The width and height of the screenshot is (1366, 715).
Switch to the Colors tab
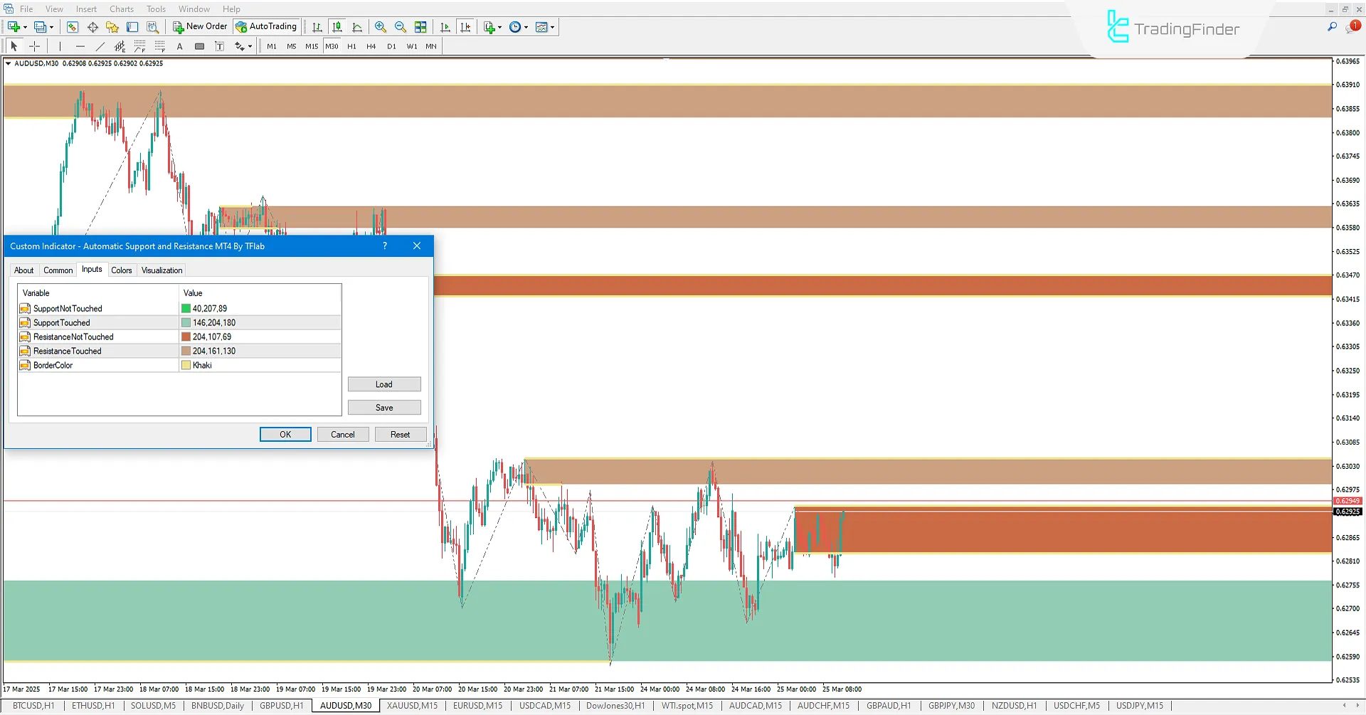[x=122, y=270]
